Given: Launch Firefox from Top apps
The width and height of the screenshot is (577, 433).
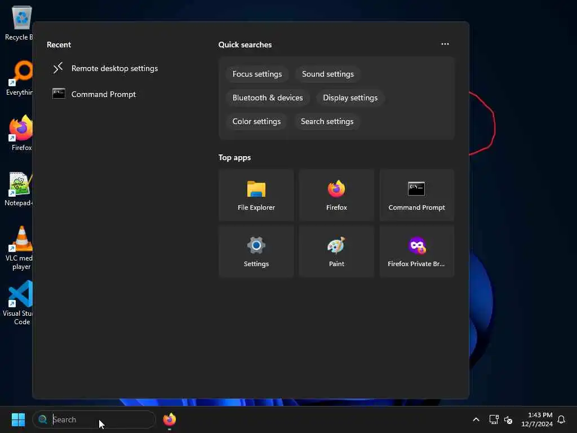Looking at the screenshot, I should click(x=336, y=195).
